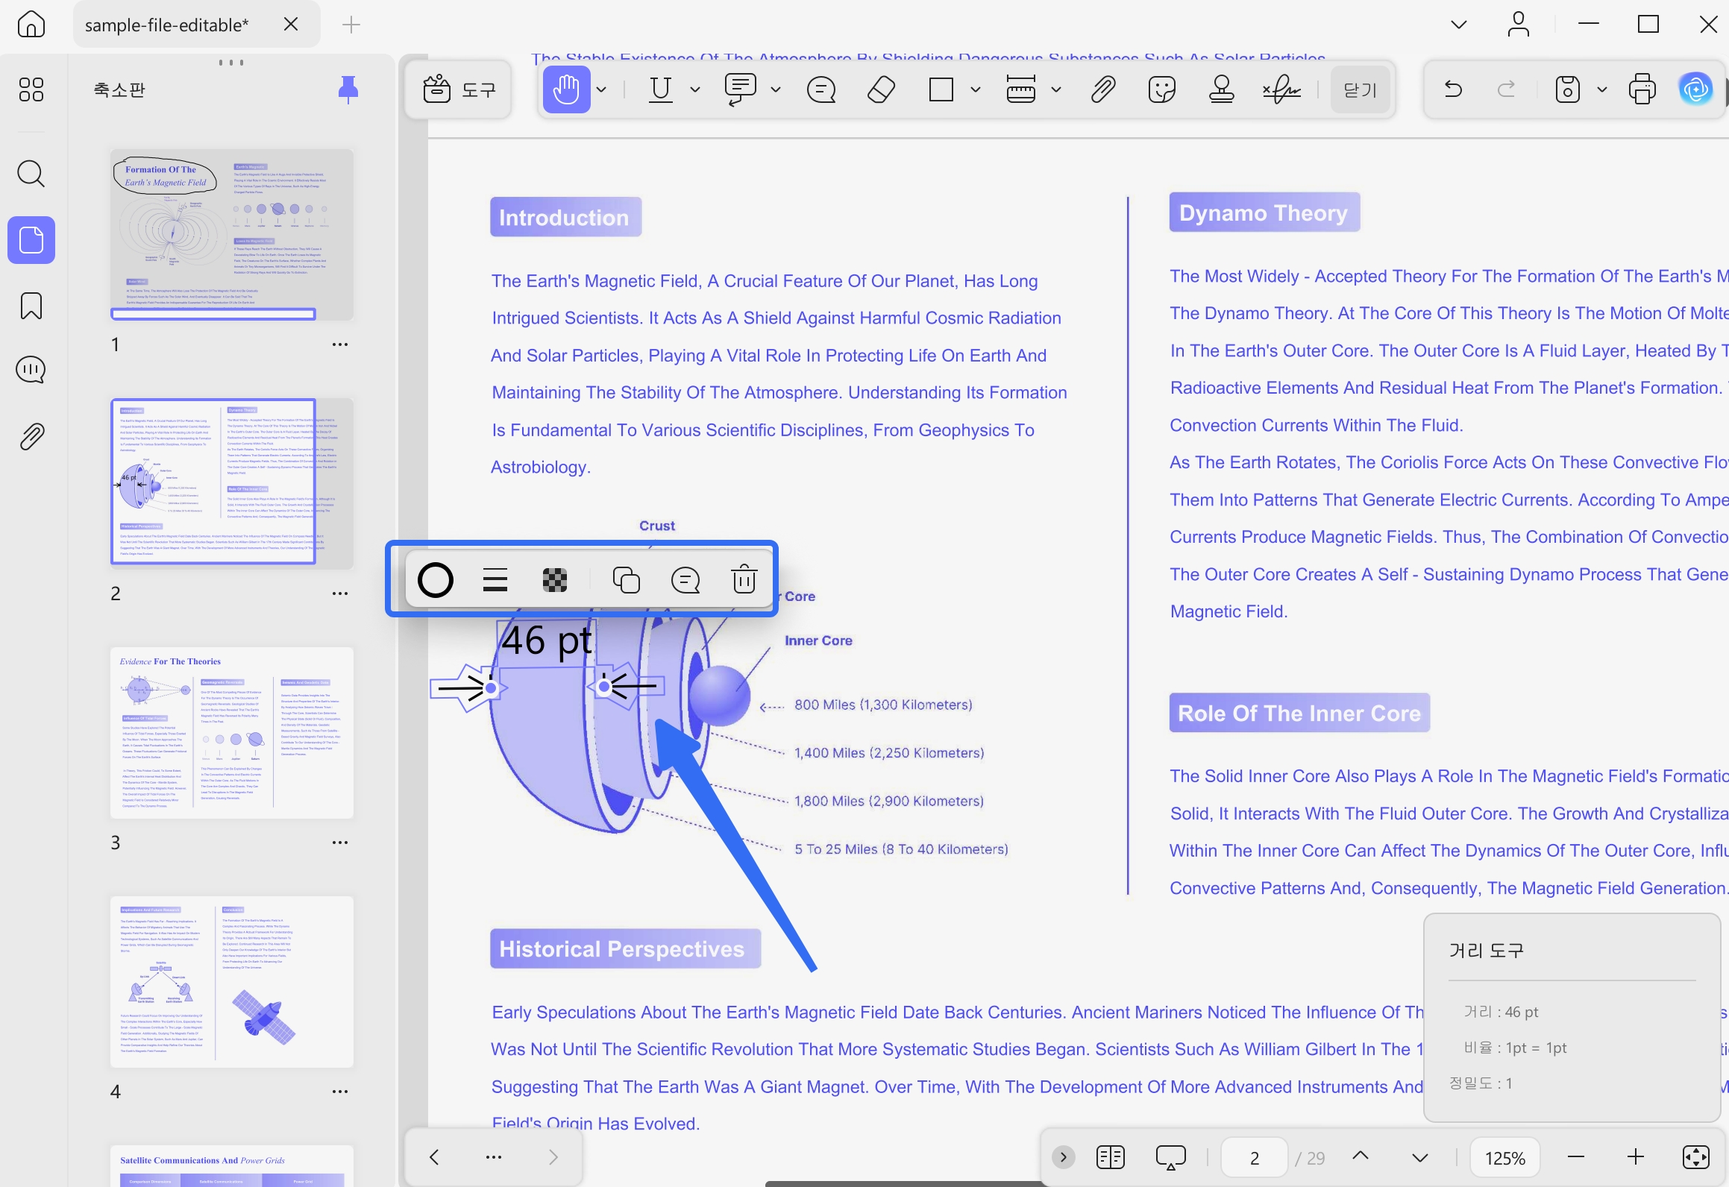Select the eraser tool in toolbar
This screenshot has height=1187, width=1729.
882,90
